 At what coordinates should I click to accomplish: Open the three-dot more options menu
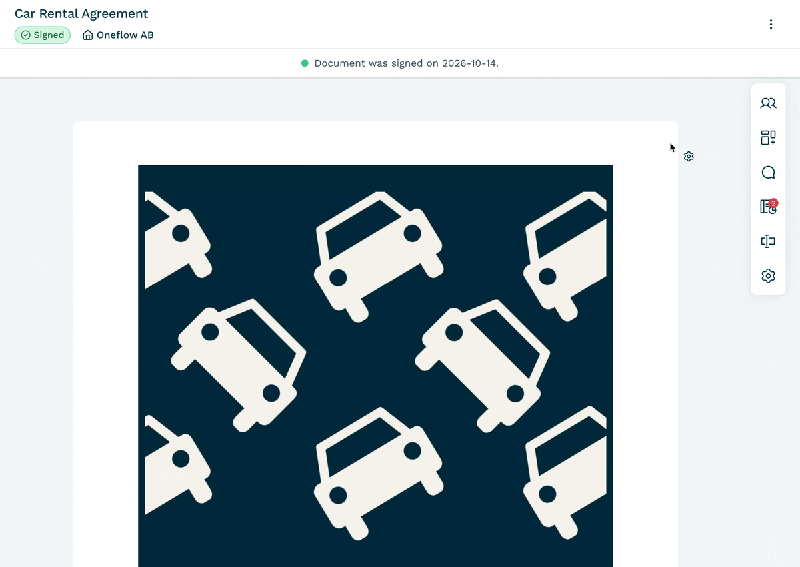tap(771, 25)
